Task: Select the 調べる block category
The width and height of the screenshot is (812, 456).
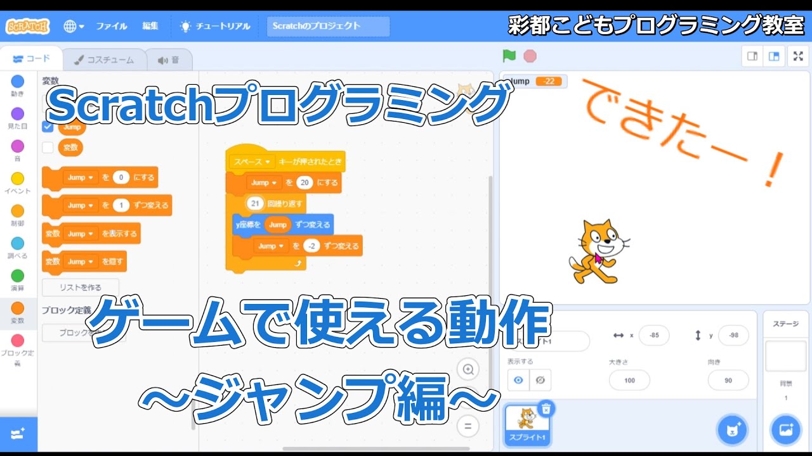Action: [x=18, y=248]
